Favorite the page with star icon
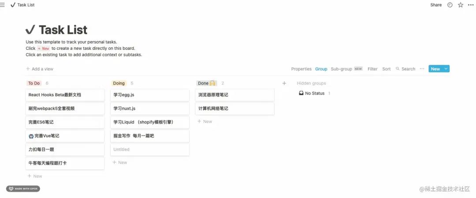This screenshot has height=198, width=476. click(461, 5)
